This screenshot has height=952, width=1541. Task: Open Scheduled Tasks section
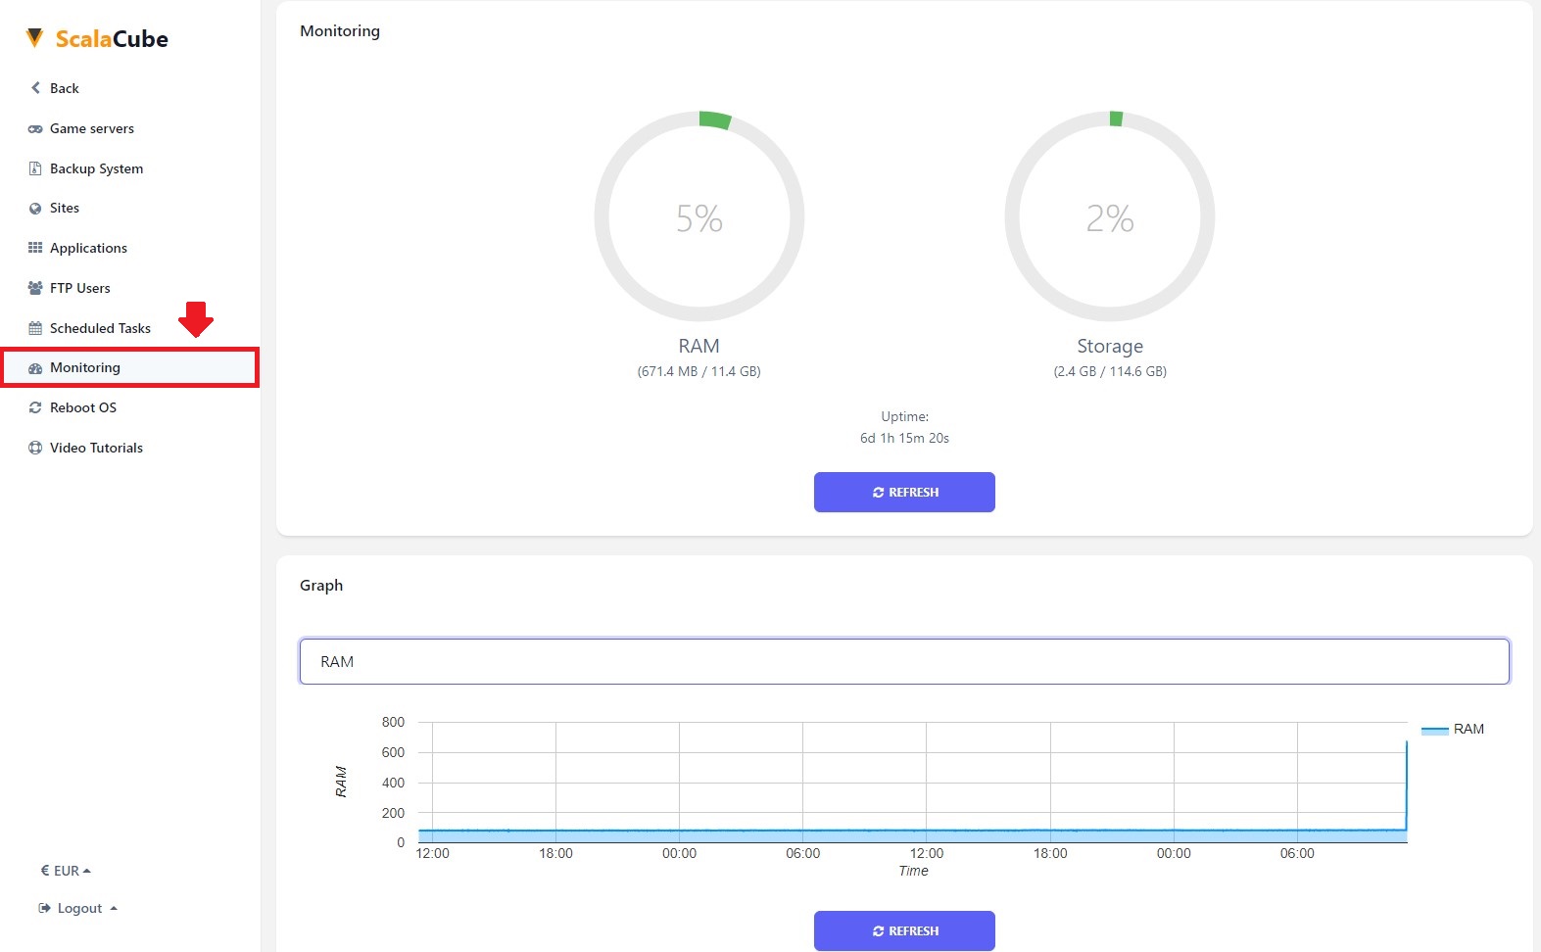pyautogui.click(x=100, y=328)
